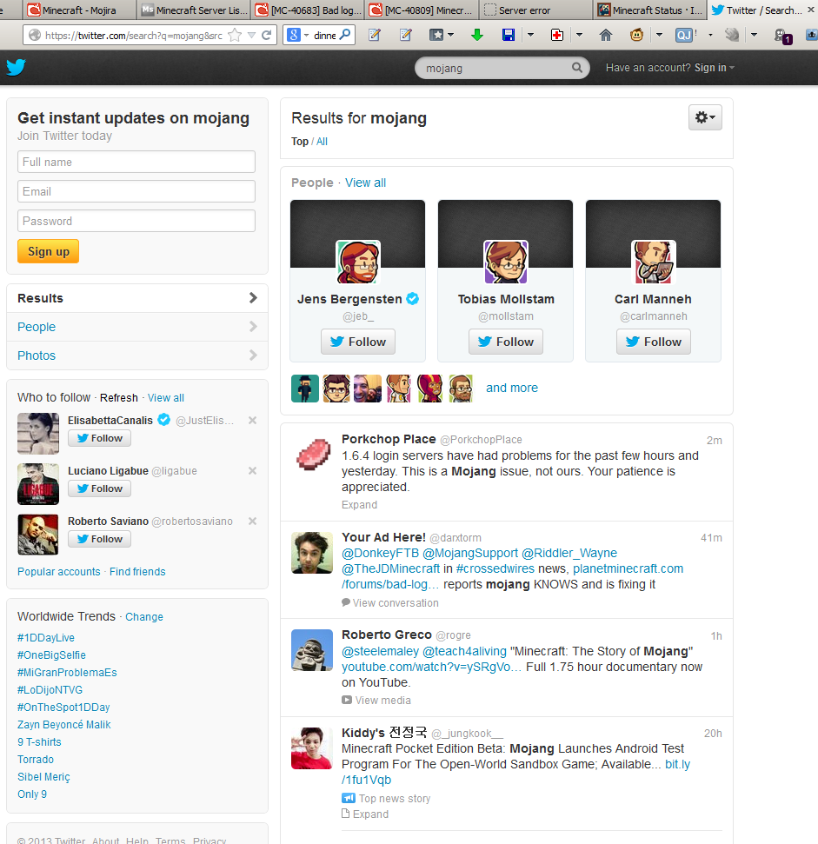Switch to Top results view

(300, 142)
